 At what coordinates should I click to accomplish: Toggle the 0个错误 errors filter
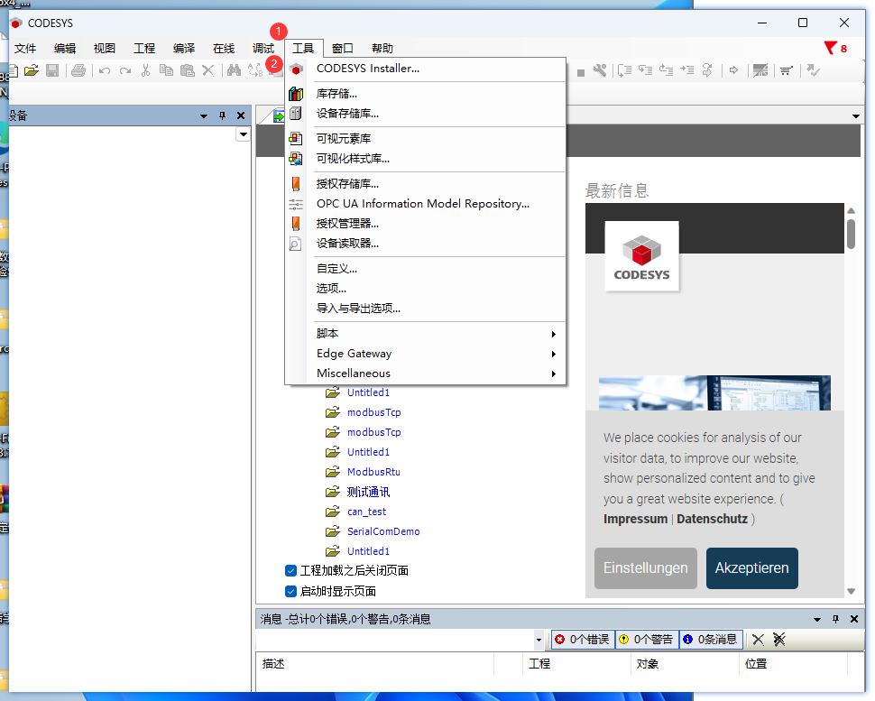point(583,639)
